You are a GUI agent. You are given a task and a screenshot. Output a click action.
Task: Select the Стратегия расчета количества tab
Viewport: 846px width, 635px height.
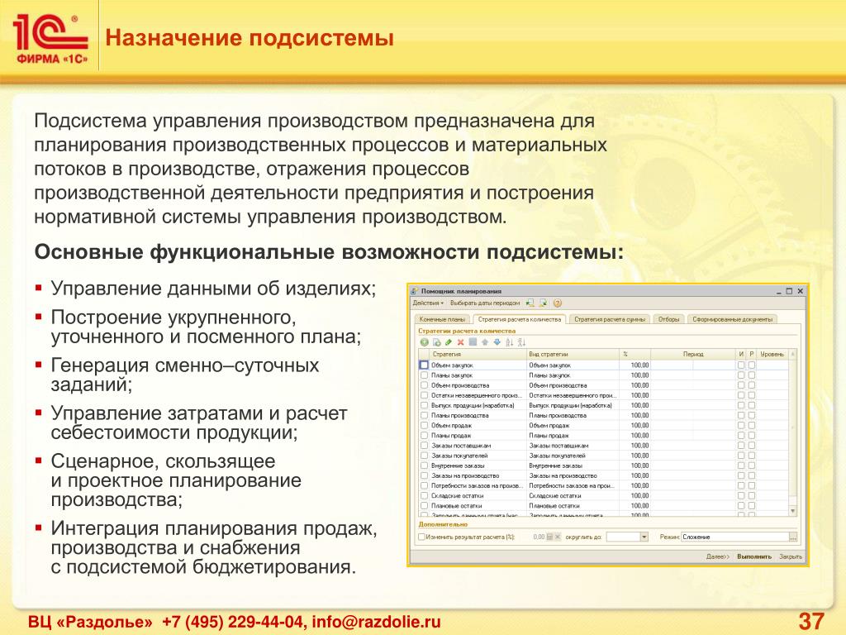tap(519, 319)
